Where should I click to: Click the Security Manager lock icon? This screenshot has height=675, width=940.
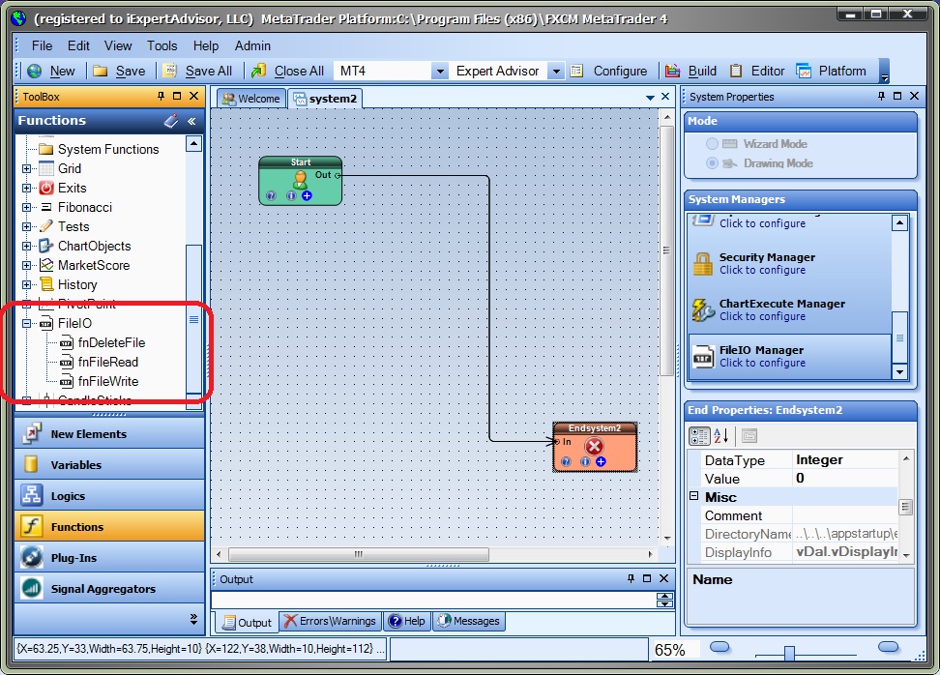(703, 264)
